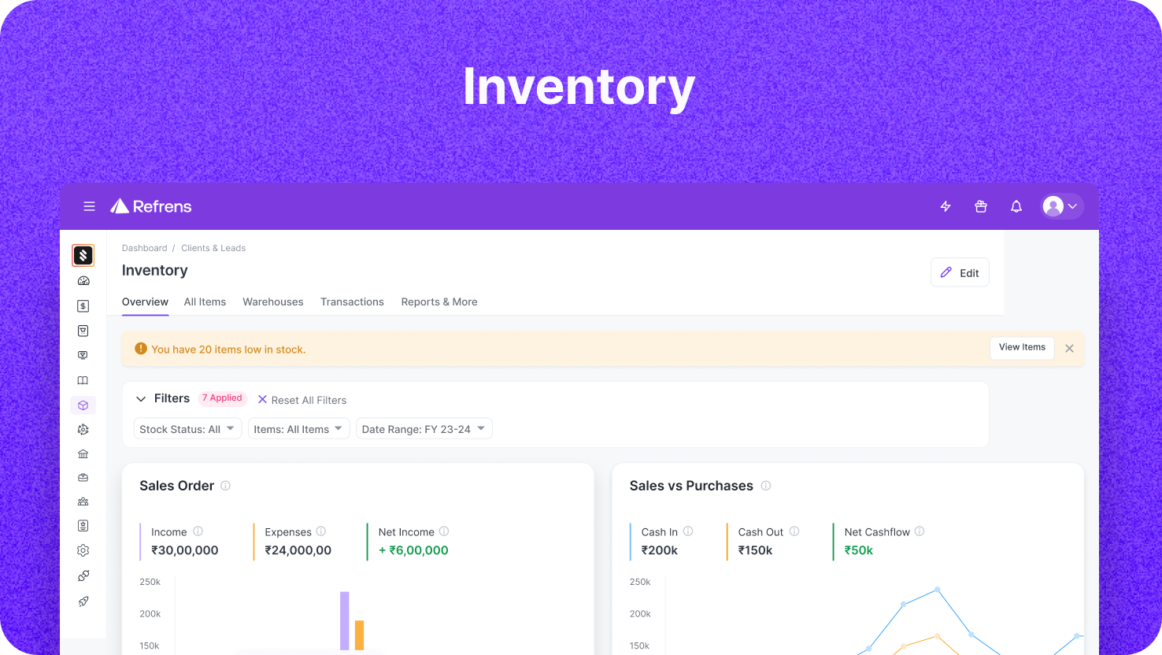
Task: Click the lightning bolt icon in top bar
Action: 946,206
